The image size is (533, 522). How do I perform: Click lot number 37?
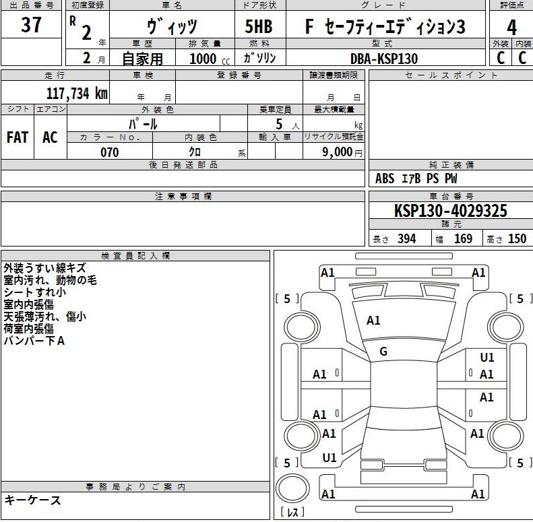click(31, 24)
